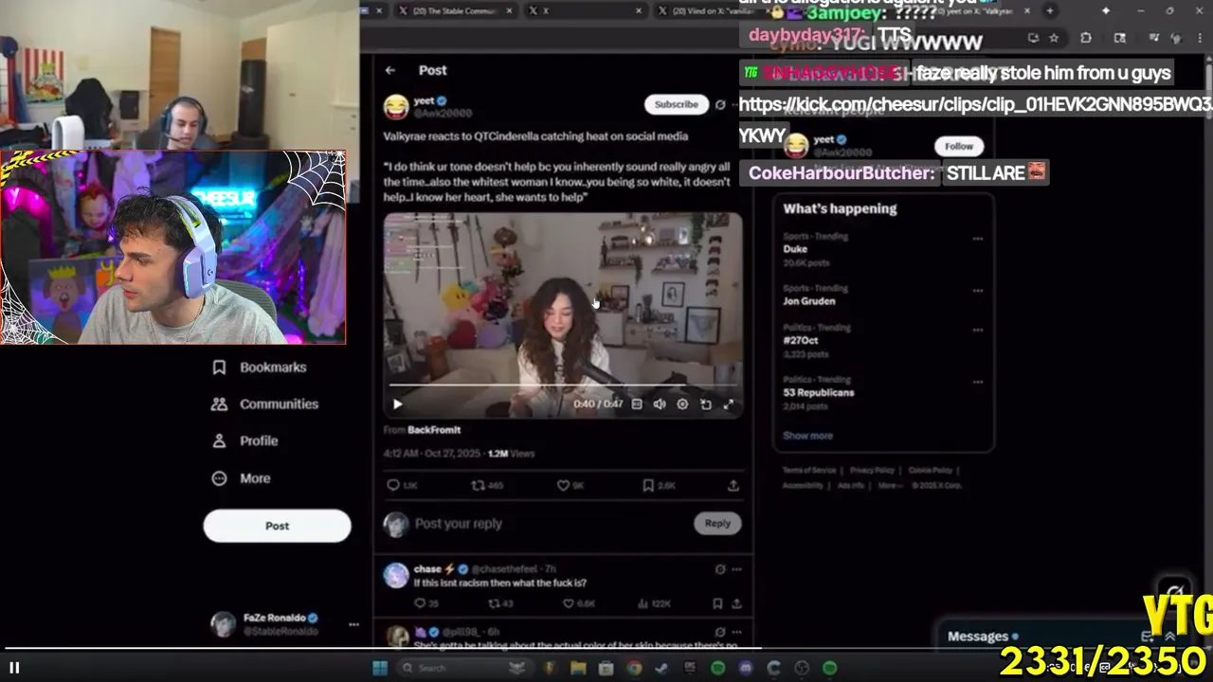Repost yeet's post with 465 reposts
The image size is (1213, 682).
487,485
